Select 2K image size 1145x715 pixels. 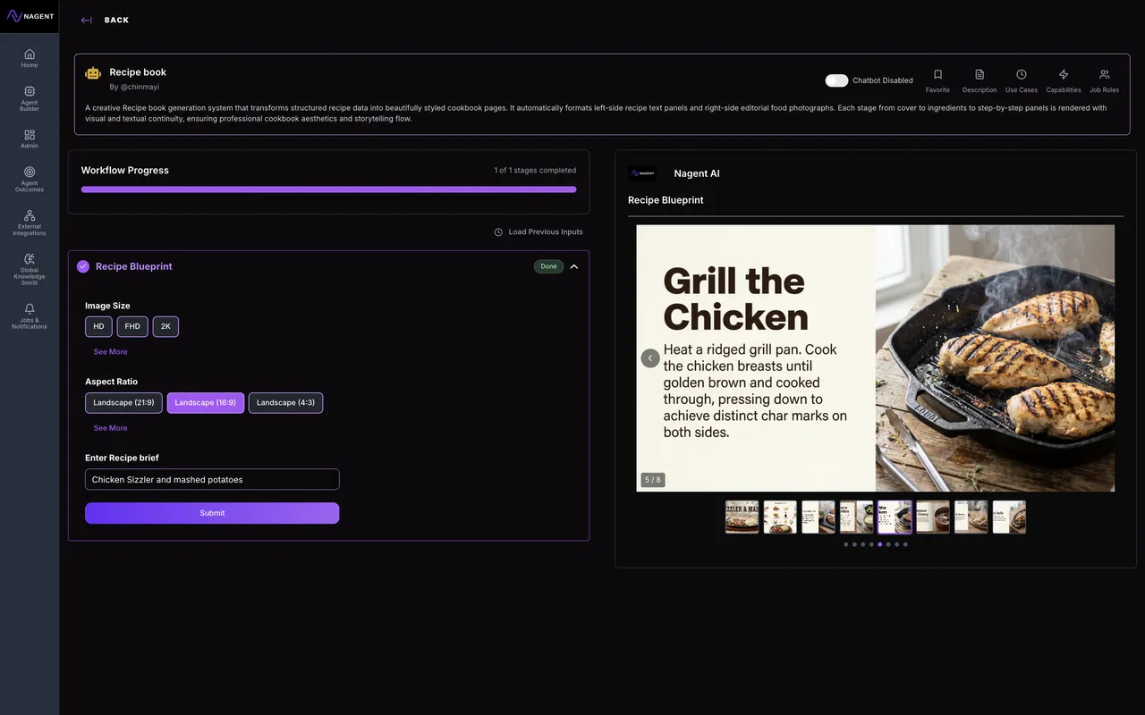click(x=165, y=326)
